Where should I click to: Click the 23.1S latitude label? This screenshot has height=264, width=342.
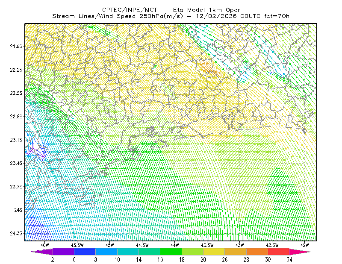16,140
